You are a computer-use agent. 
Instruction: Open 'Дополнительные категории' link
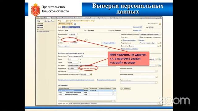click(x=129, y=49)
